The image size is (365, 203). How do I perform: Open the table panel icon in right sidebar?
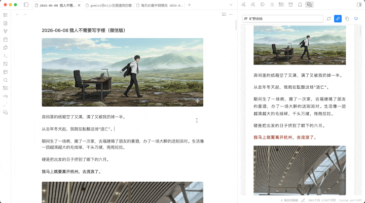(x=281, y=5)
